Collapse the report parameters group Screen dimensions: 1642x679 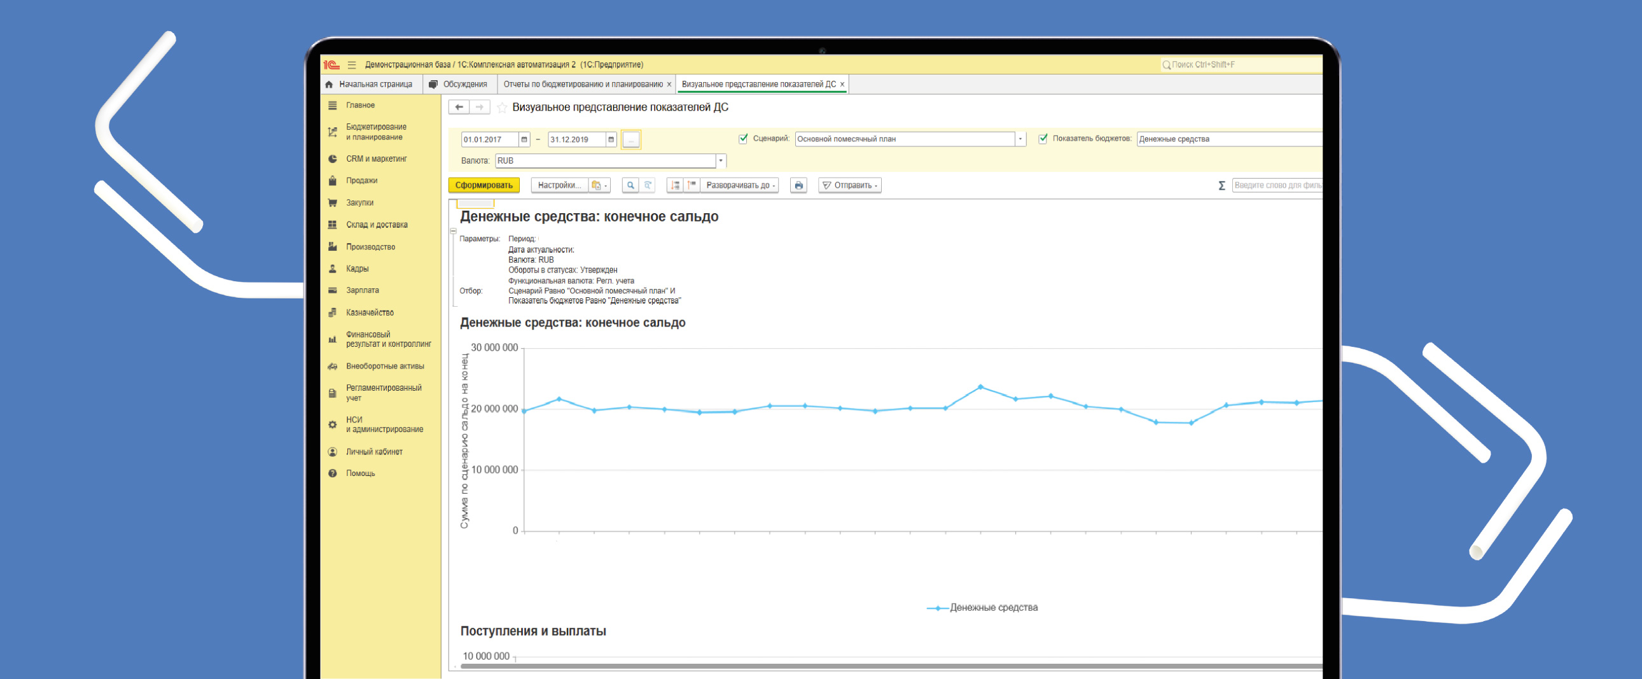pyautogui.click(x=453, y=231)
